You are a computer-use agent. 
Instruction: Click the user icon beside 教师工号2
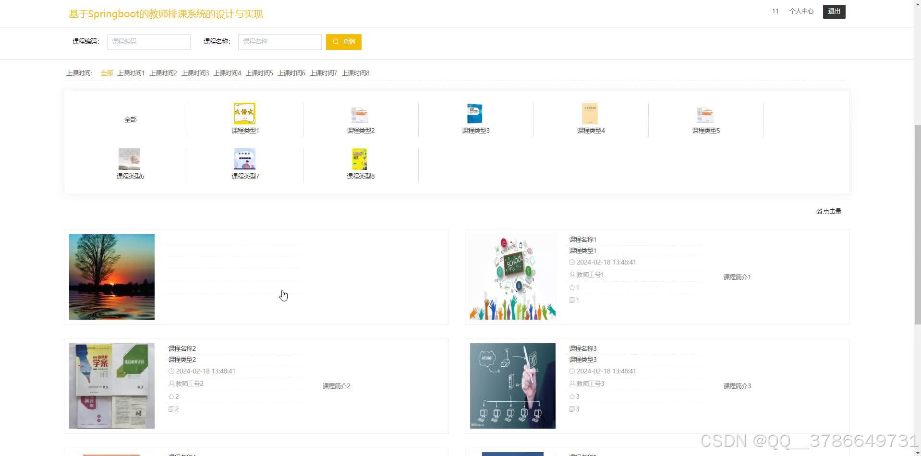coord(171,384)
